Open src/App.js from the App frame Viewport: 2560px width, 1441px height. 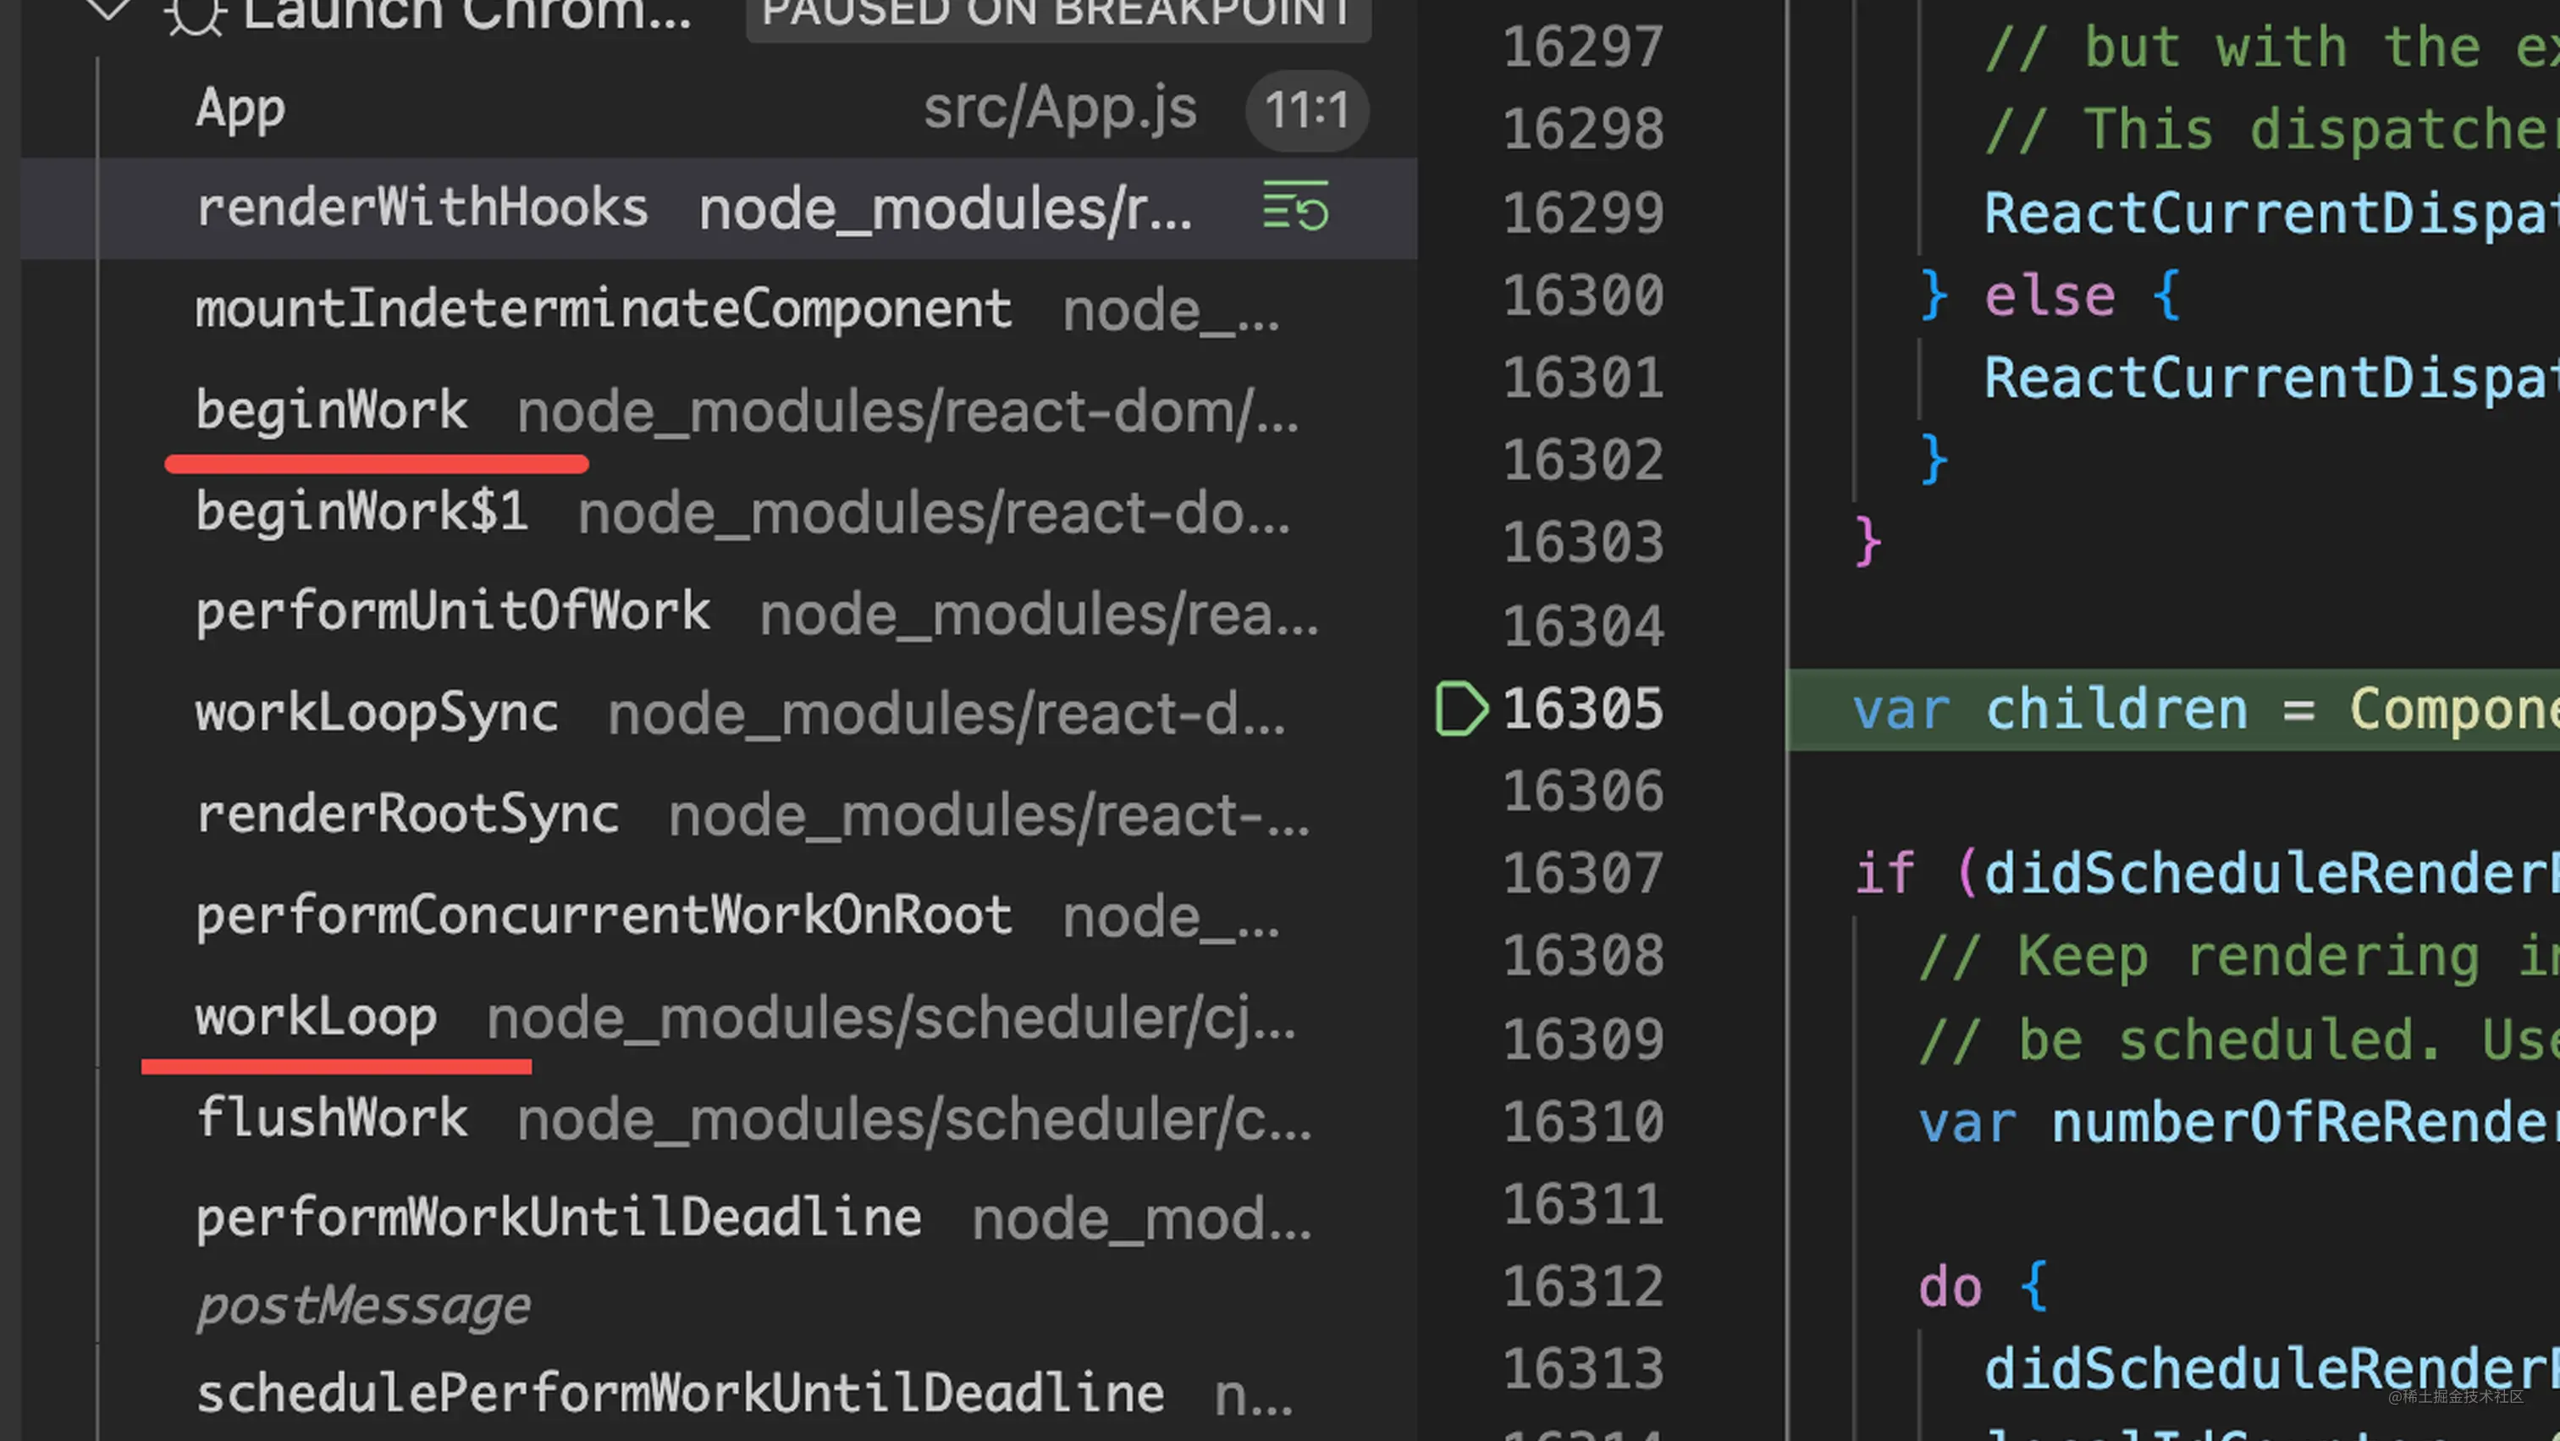[1059, 110]
